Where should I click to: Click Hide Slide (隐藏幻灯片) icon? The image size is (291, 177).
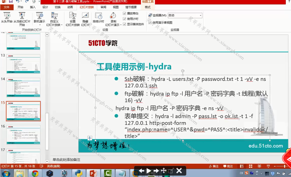(x=85, y=15)
